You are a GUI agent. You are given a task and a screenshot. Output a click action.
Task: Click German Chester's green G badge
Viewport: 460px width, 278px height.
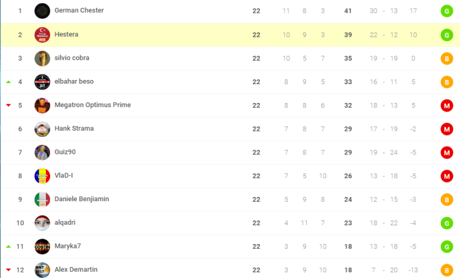click(x=447, y=11)
